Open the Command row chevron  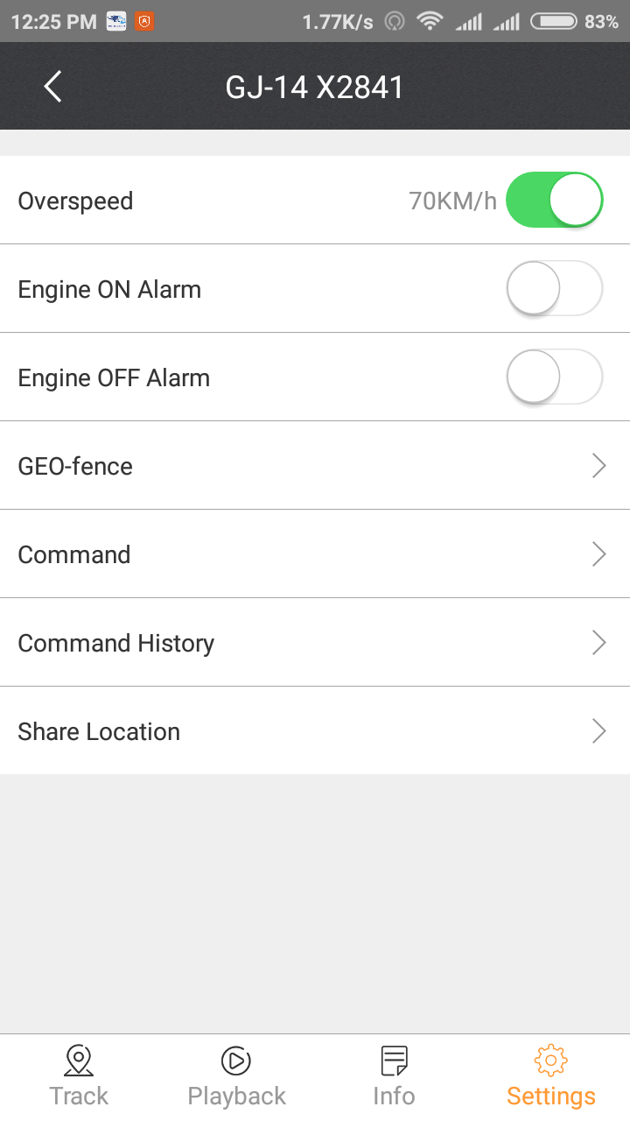click(x=599, y=554)
